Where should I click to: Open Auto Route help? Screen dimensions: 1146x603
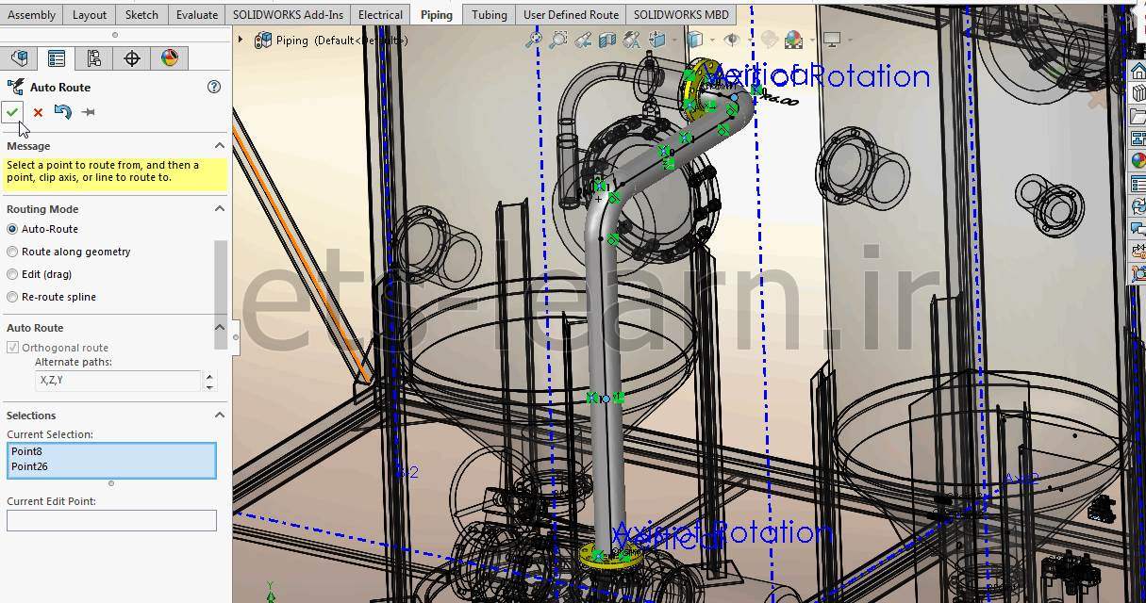214,87
